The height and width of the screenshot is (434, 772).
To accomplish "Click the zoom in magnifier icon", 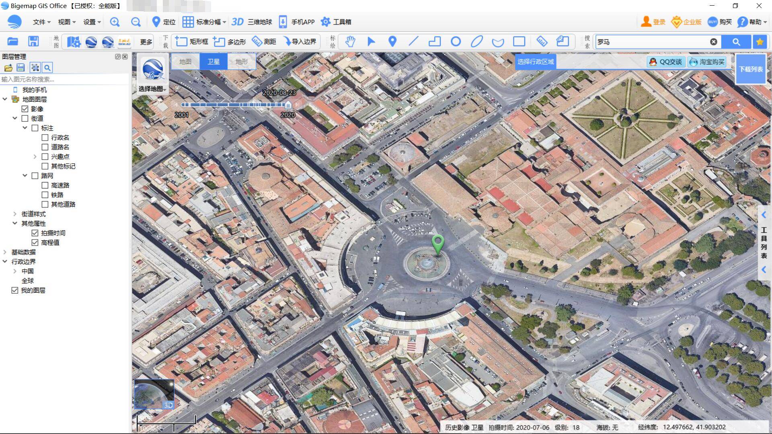I will pos(115,22).
